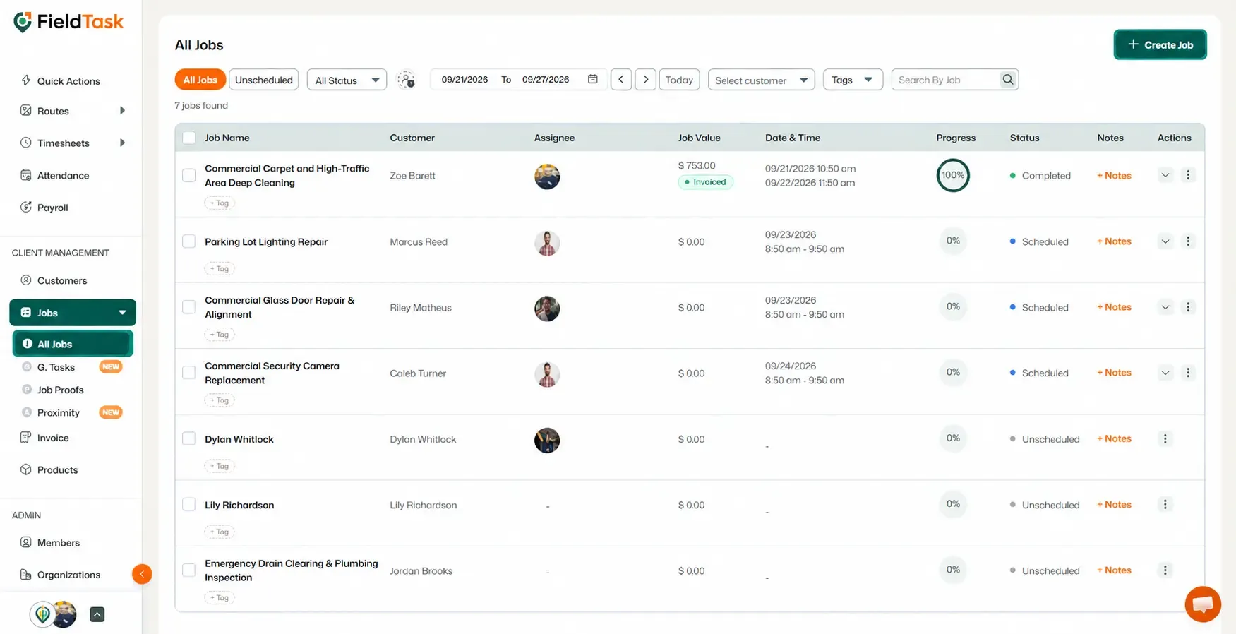1236x634 pixels.
Task: Click the start date 09/21/2026 field
Action: [464, 80]
